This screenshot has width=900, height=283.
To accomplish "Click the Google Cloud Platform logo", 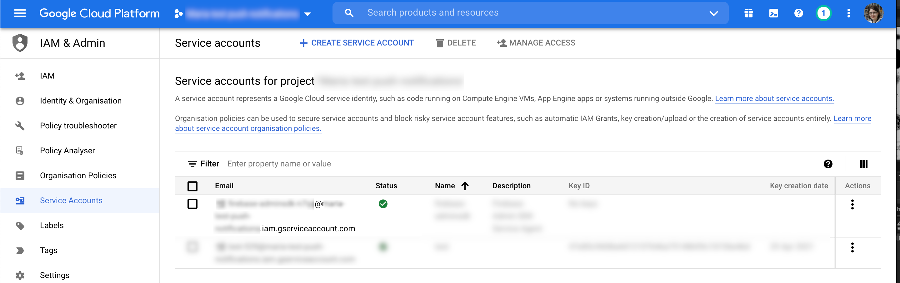I will point(99,13).
